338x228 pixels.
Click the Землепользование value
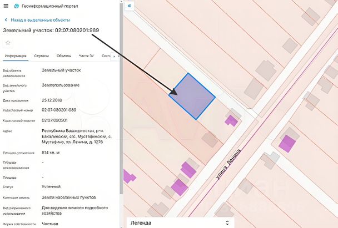(61, 85)
